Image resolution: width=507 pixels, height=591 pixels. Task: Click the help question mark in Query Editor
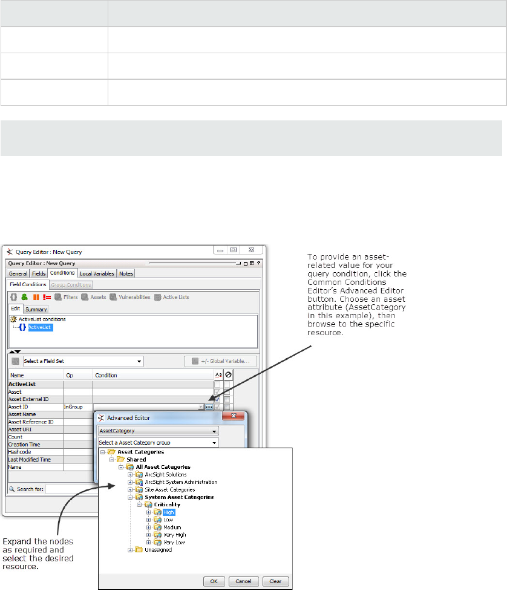point(258,263)
